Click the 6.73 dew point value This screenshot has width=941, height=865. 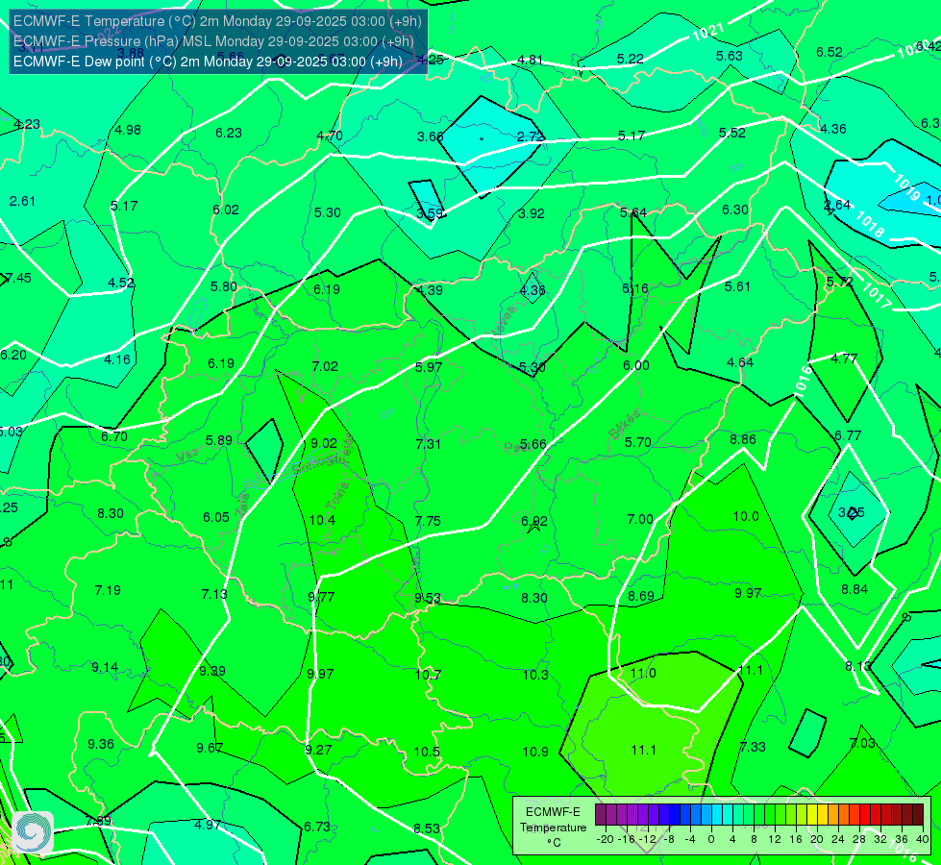317,828
